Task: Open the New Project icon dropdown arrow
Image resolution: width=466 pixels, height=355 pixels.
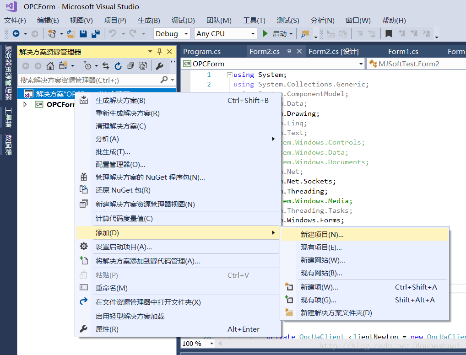Action: click(61, 34)
